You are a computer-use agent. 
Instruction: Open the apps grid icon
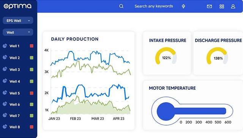[222, 6]
